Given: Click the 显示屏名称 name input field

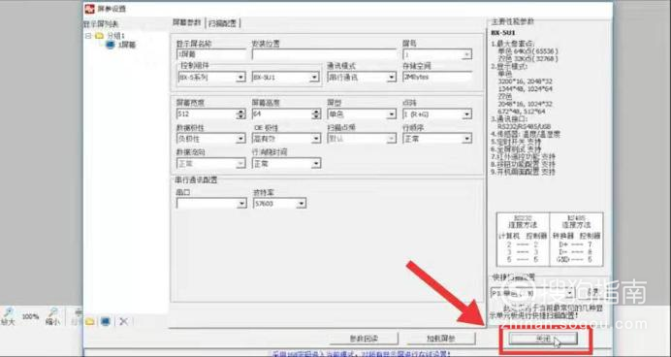Looking at the screenshot, I should tap(211, 54).
